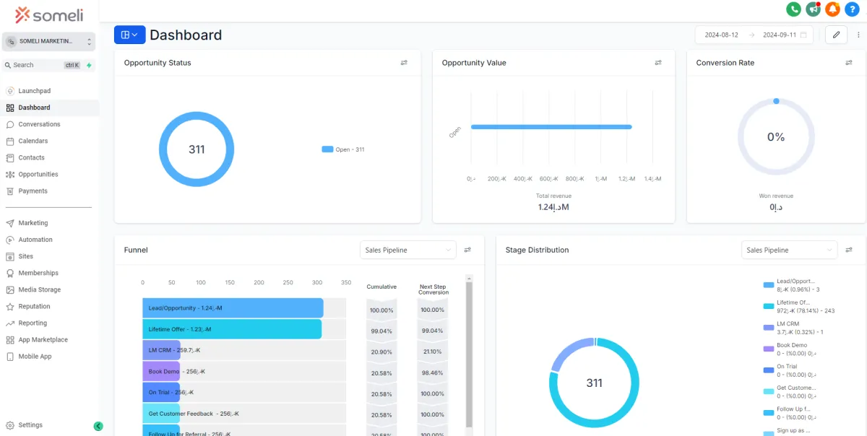Toggle Book Demo legend entry
The image size is (867, 436).
[x=790, y=349]
